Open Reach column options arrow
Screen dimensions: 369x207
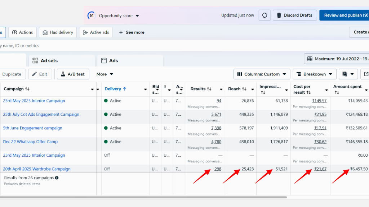click(x=252, y=89)
